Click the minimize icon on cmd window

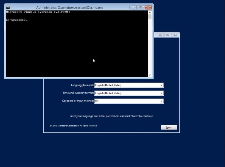(133, 7)
